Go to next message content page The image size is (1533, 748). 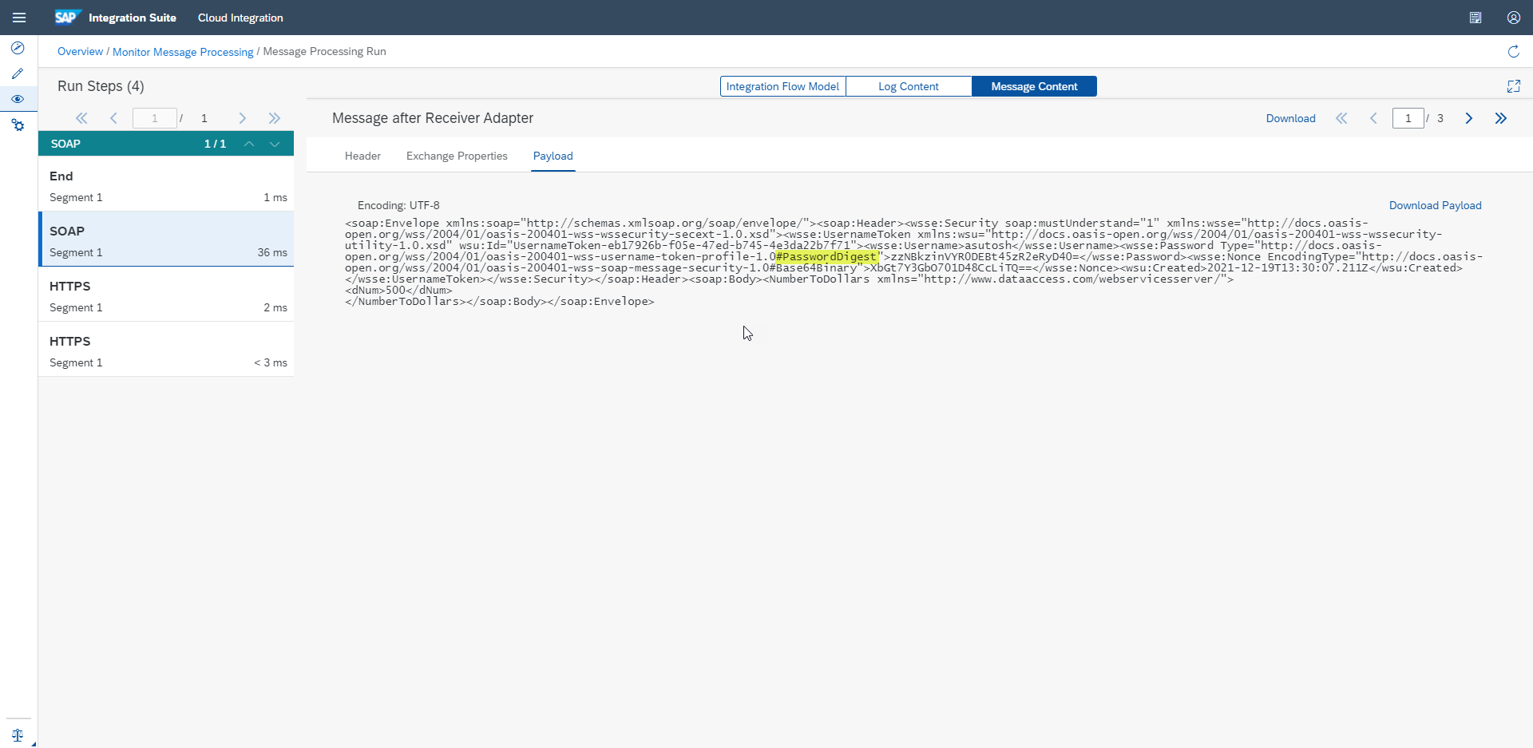pyautogui.click(x=1468, y=118)
